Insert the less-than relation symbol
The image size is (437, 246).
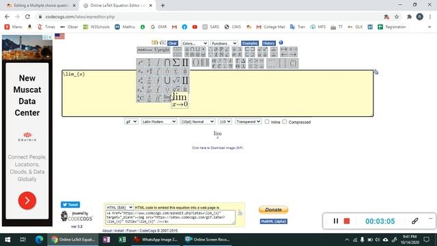pyautogui.click(x=251, y=61)
